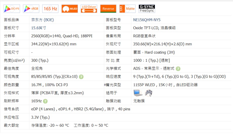Open the 15.6英寸 panel size link
The height and width of the screenshot is (134, 233).
(39, 28)
